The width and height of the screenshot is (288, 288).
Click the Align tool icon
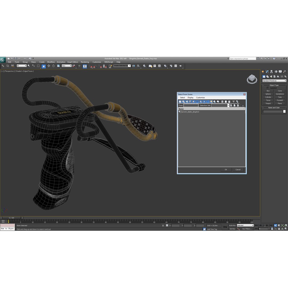[138, 66]
